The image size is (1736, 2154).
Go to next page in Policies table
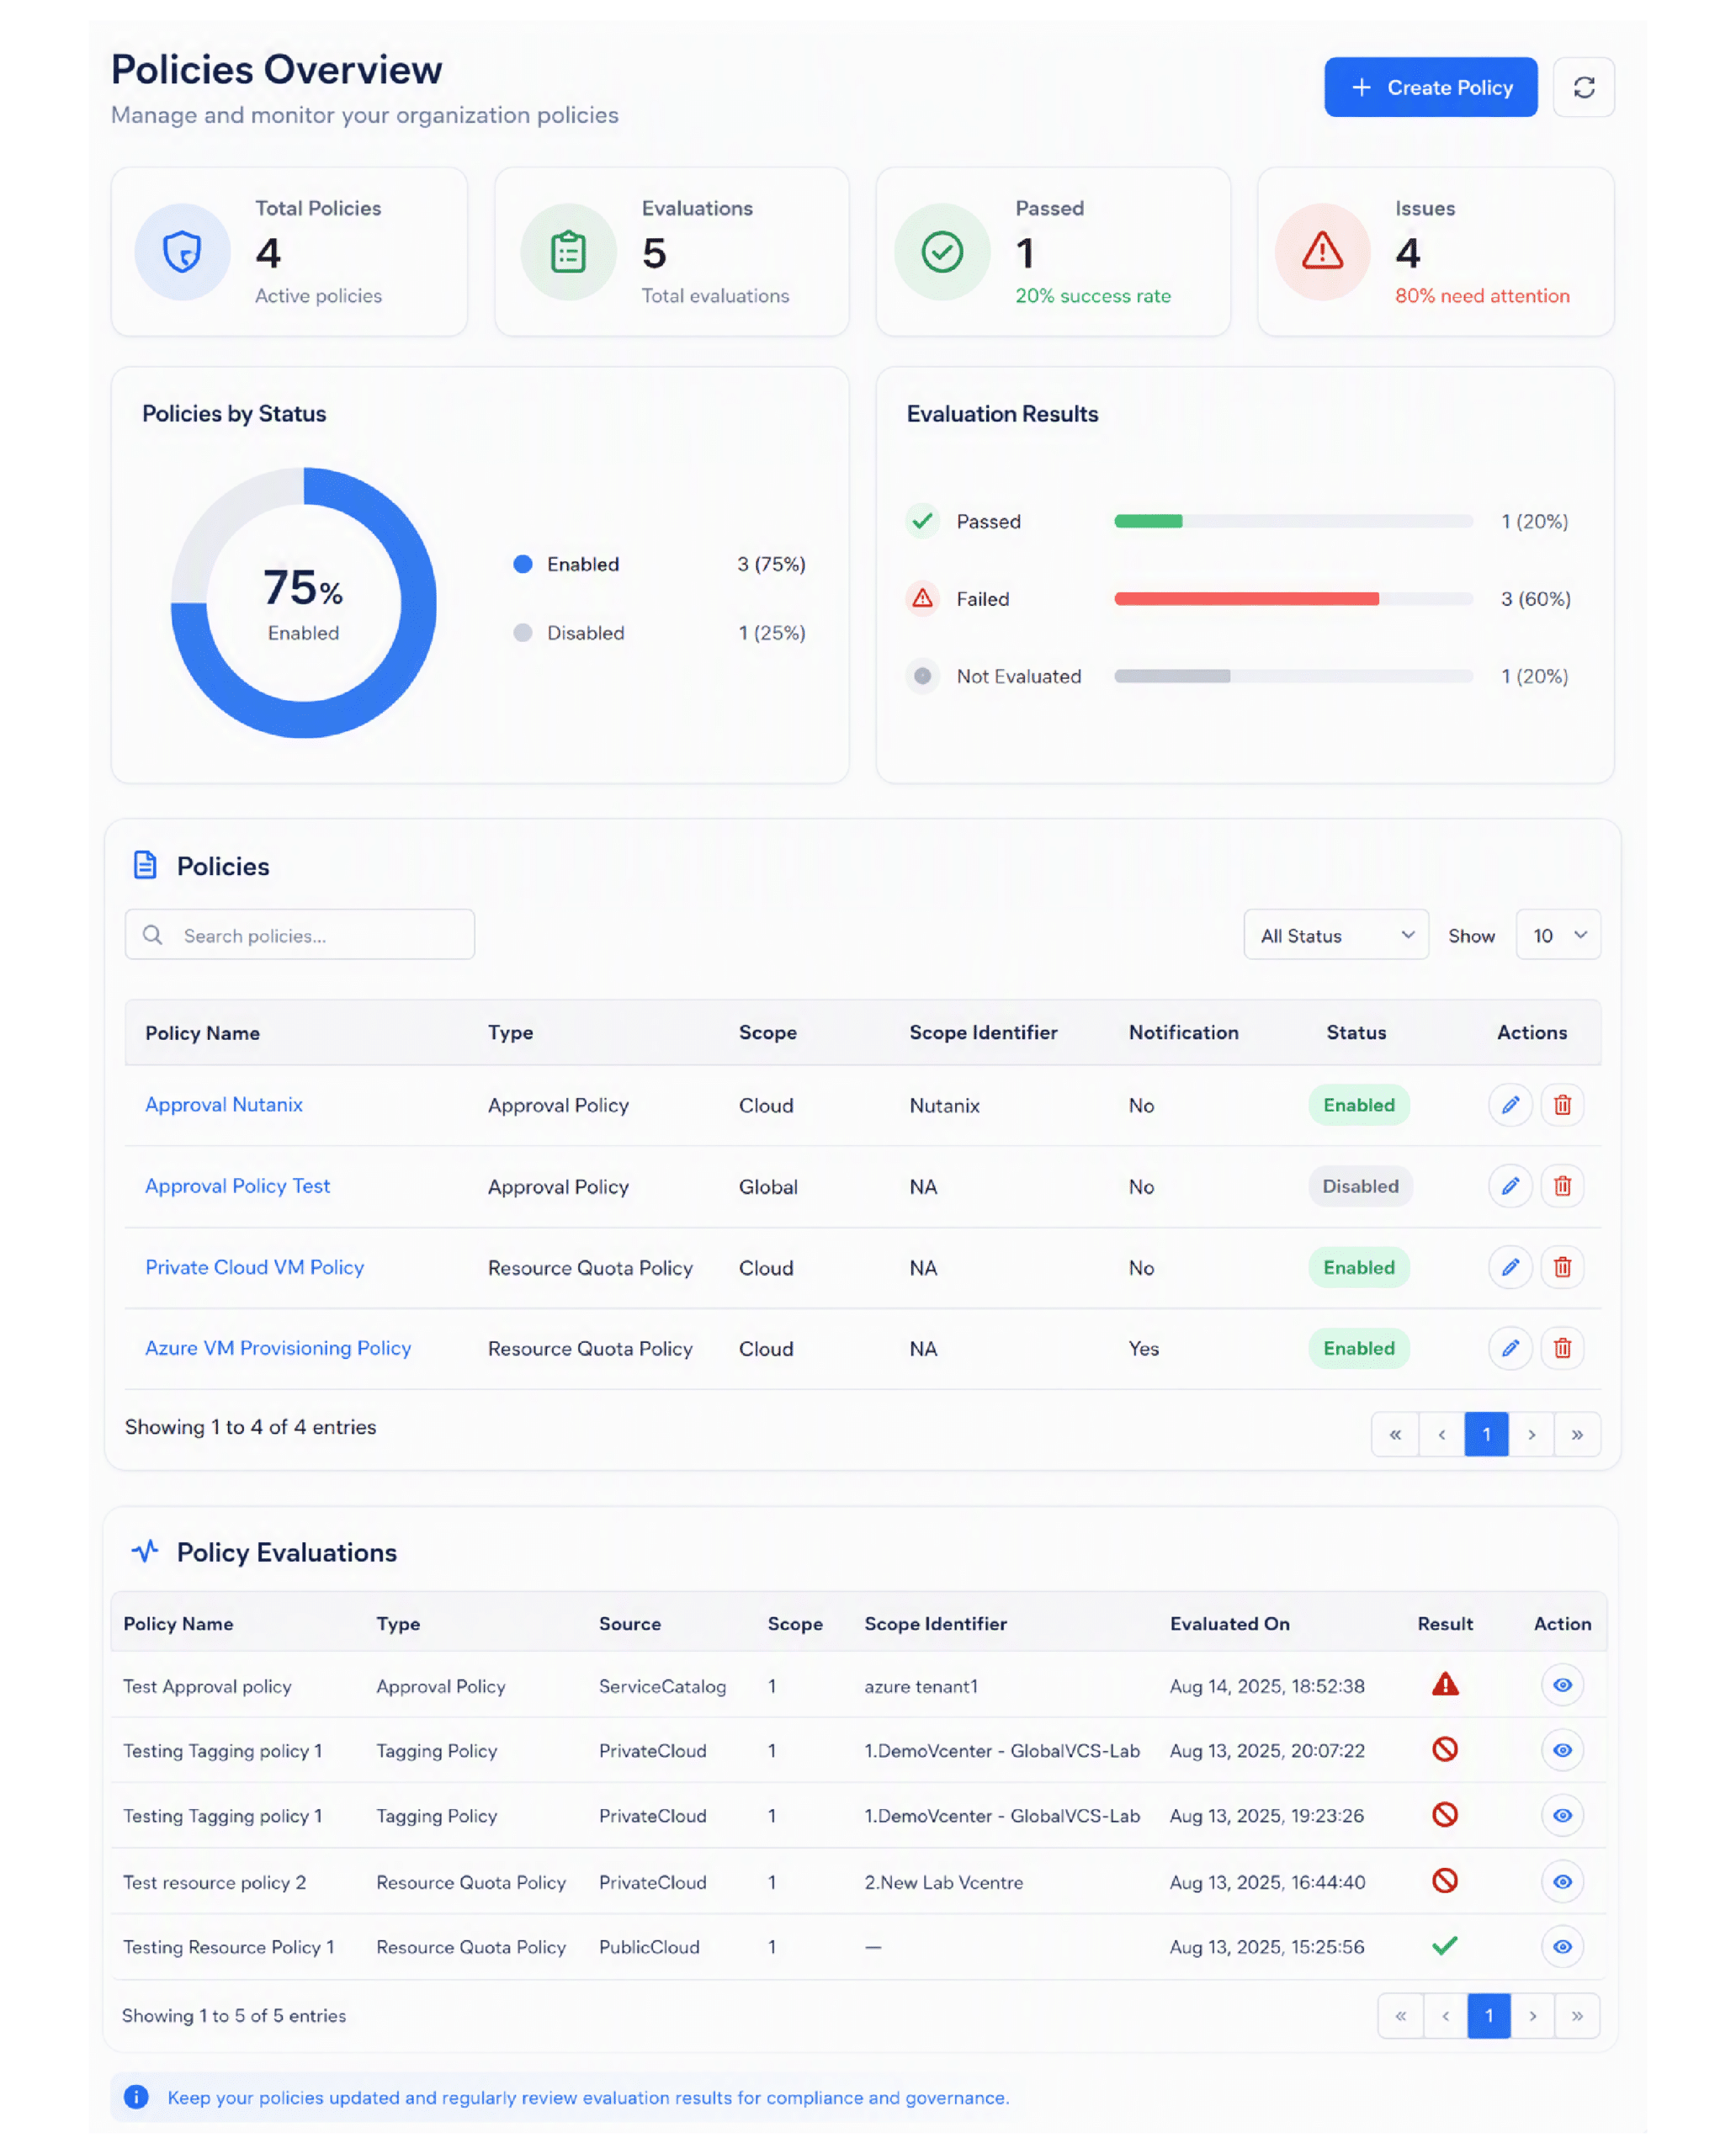coord(1531,1434)
